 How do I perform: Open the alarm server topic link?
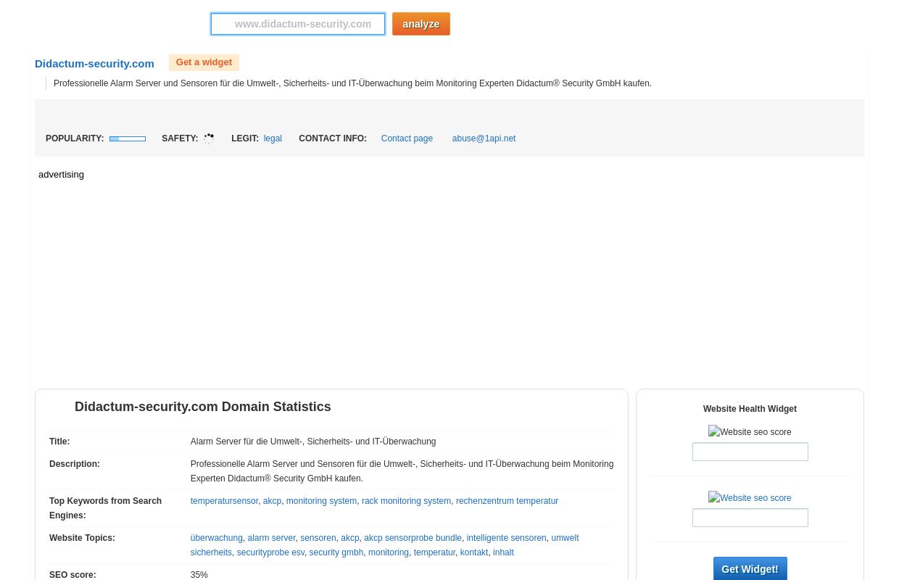click(271, 538)
